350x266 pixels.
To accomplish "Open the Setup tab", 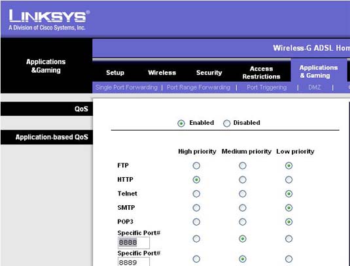I will coord(115,73).
